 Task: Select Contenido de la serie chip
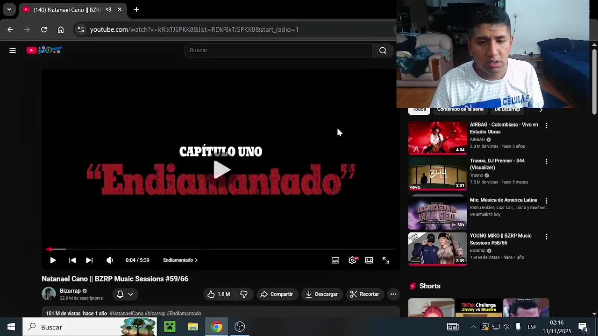(x=460, y=111)
